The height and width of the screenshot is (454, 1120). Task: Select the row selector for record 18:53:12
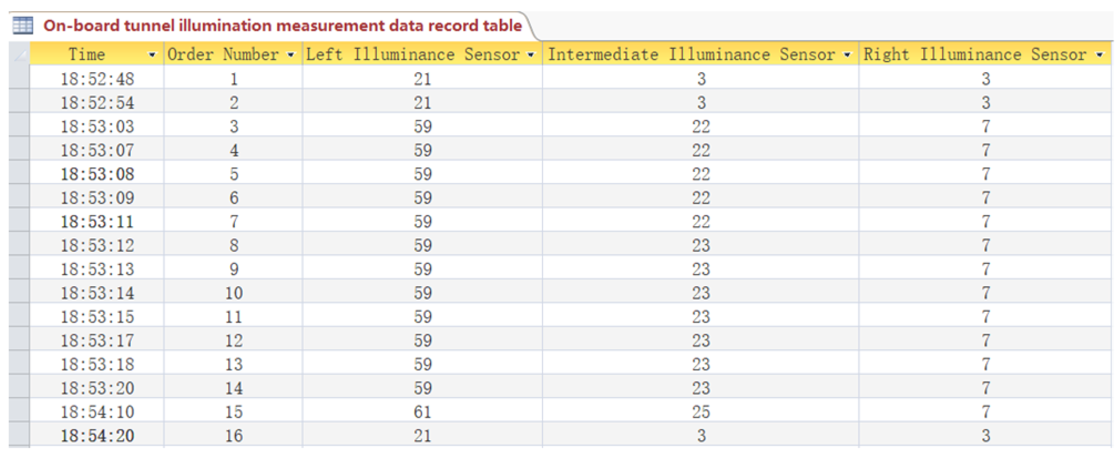(19, 245)
